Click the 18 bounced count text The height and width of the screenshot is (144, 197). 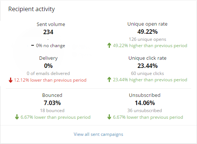click(x=52, y=111)
